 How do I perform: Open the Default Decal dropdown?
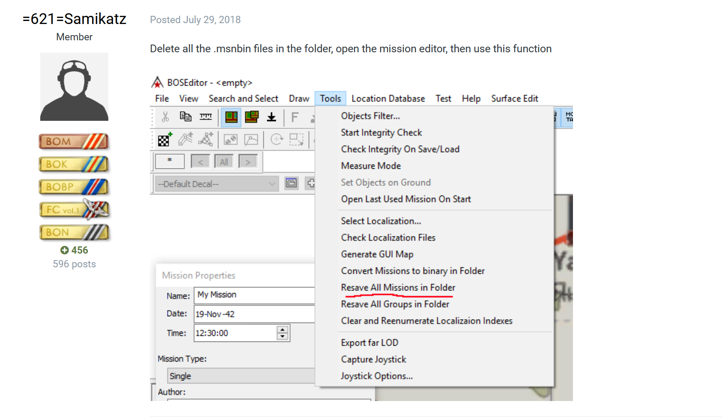coord(216,184)
